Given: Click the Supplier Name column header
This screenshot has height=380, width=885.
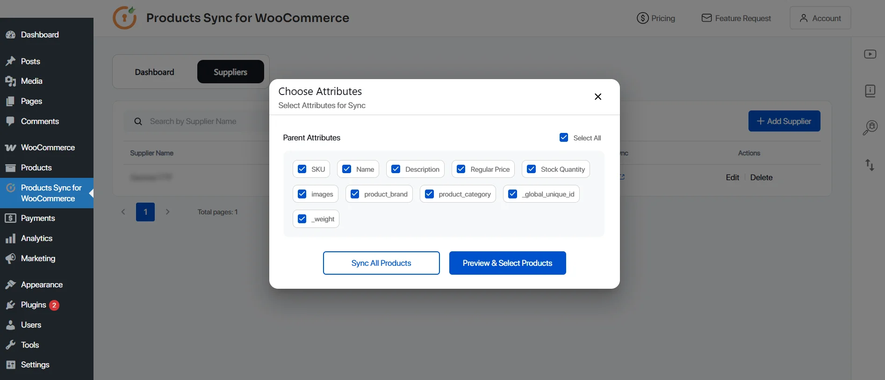Looking at the screenshot, I should [x=151, y=153].
